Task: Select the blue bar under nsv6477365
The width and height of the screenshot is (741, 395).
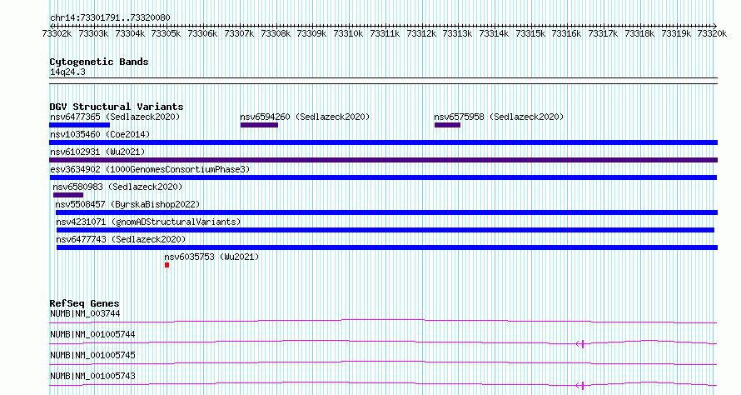Action: pos(79,125)
